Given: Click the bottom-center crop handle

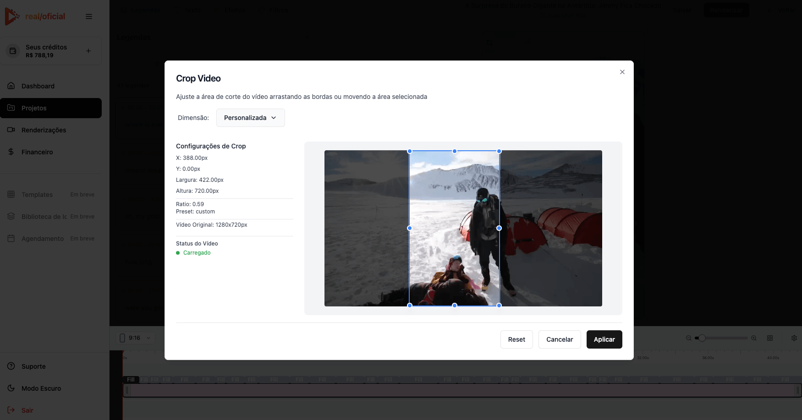Looking at the screenshot, I should point(455,305).
